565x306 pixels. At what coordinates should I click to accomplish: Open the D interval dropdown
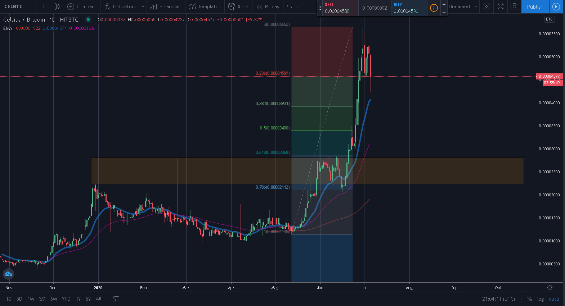point(43,6)
